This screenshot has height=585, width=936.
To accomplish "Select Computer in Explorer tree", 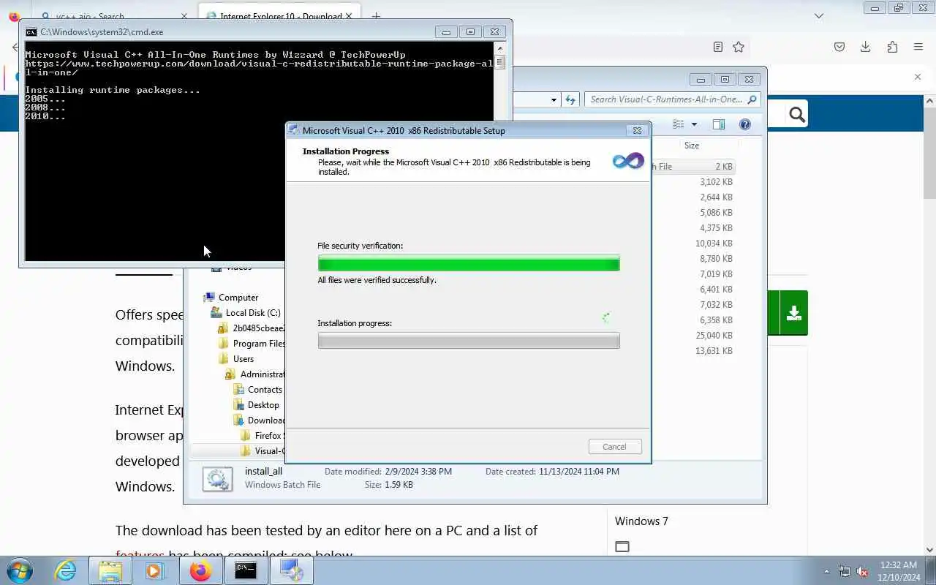I will click(x=238, y=298).
